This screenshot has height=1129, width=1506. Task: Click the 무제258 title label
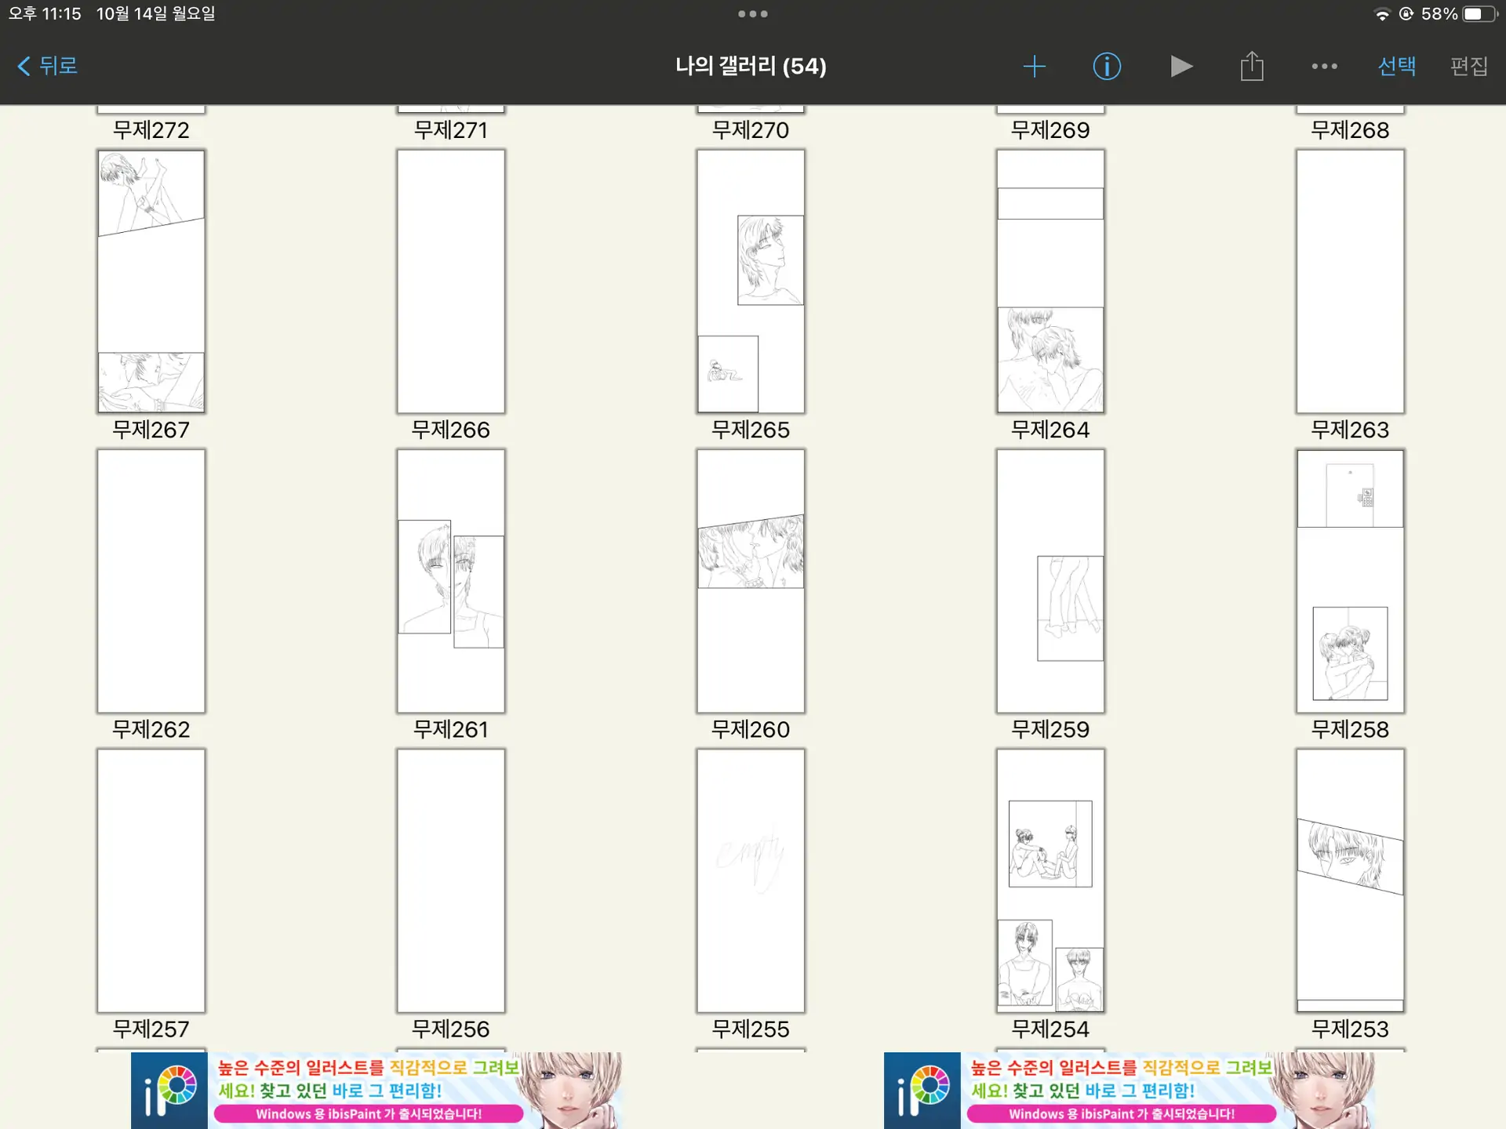[x=1350, y=729]
